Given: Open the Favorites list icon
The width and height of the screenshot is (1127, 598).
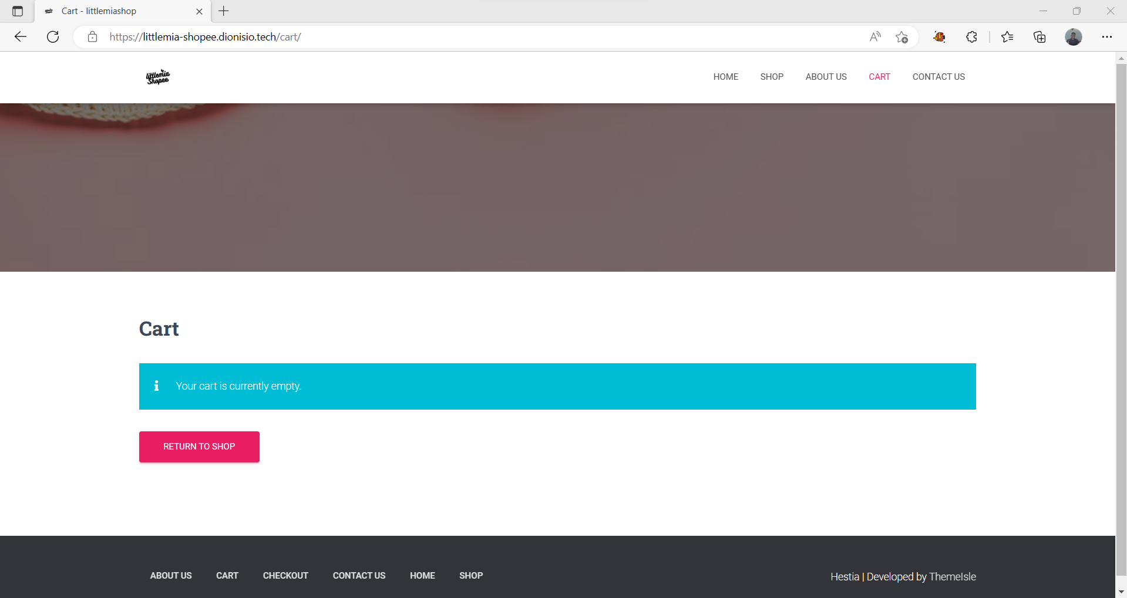Looking at the screenshot, I should pyautogui.click(x=1007, y=37).
